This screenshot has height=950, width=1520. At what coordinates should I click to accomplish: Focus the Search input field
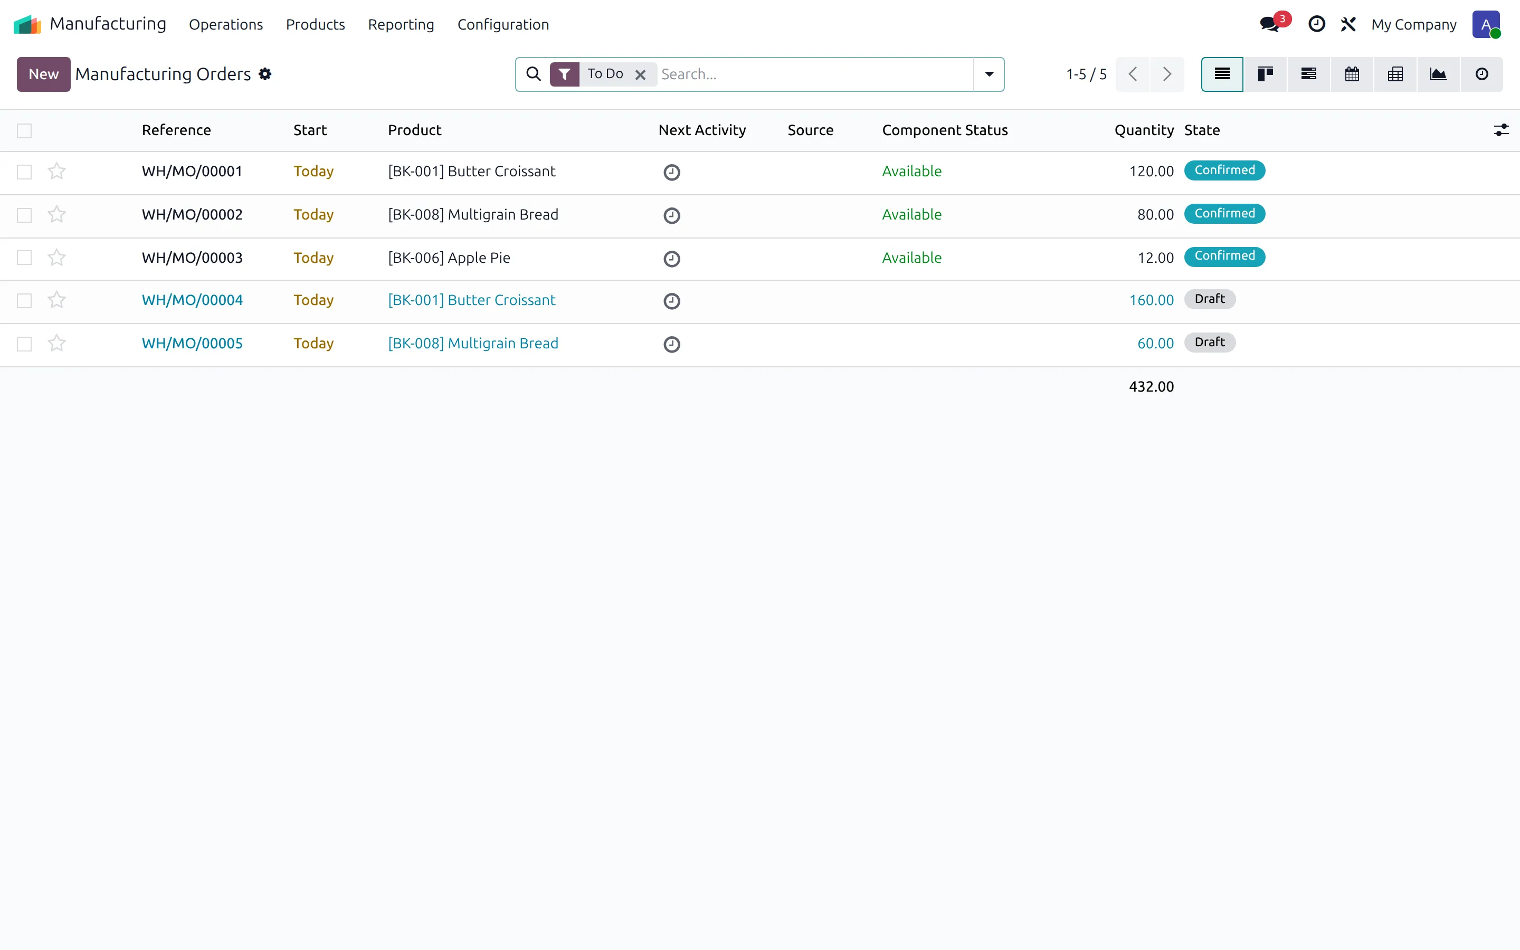click(x=815, y=74)
